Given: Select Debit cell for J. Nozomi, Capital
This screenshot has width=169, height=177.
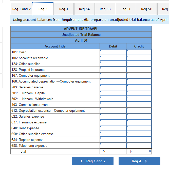Looking at the screenshot, I should pos(113,93).
